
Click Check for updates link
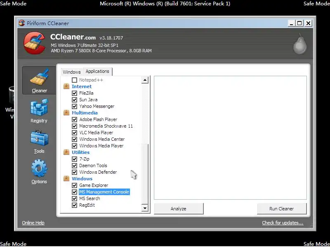click(283, 223)
